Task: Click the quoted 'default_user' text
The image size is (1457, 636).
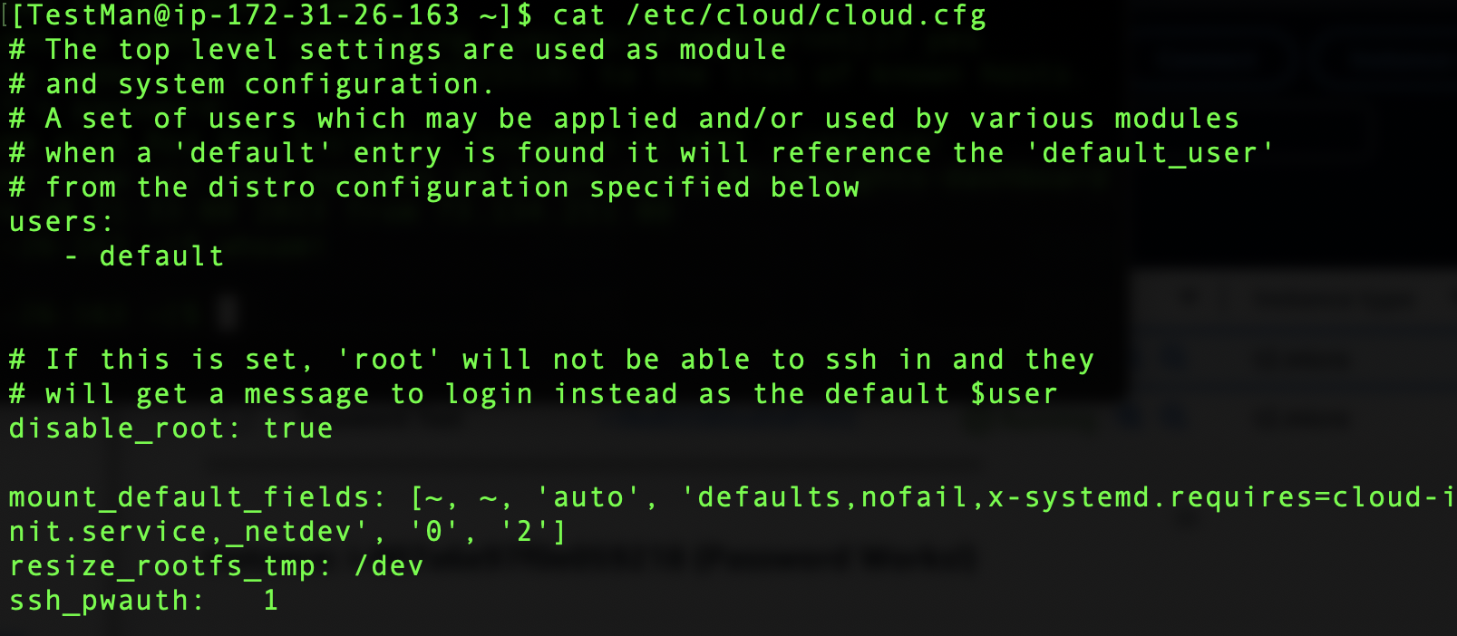Action: click(1150, 153)
